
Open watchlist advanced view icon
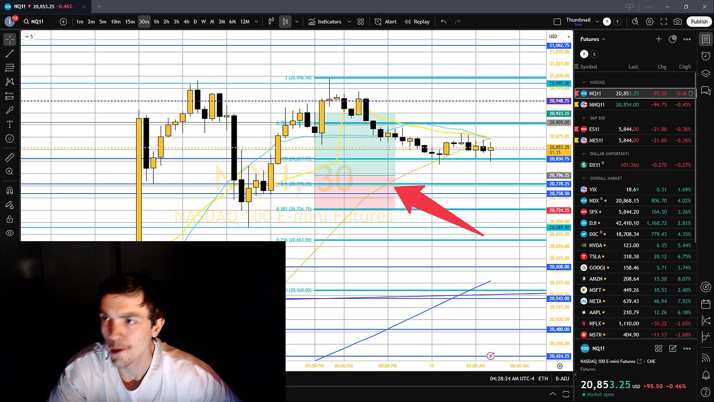coord(673,39)
